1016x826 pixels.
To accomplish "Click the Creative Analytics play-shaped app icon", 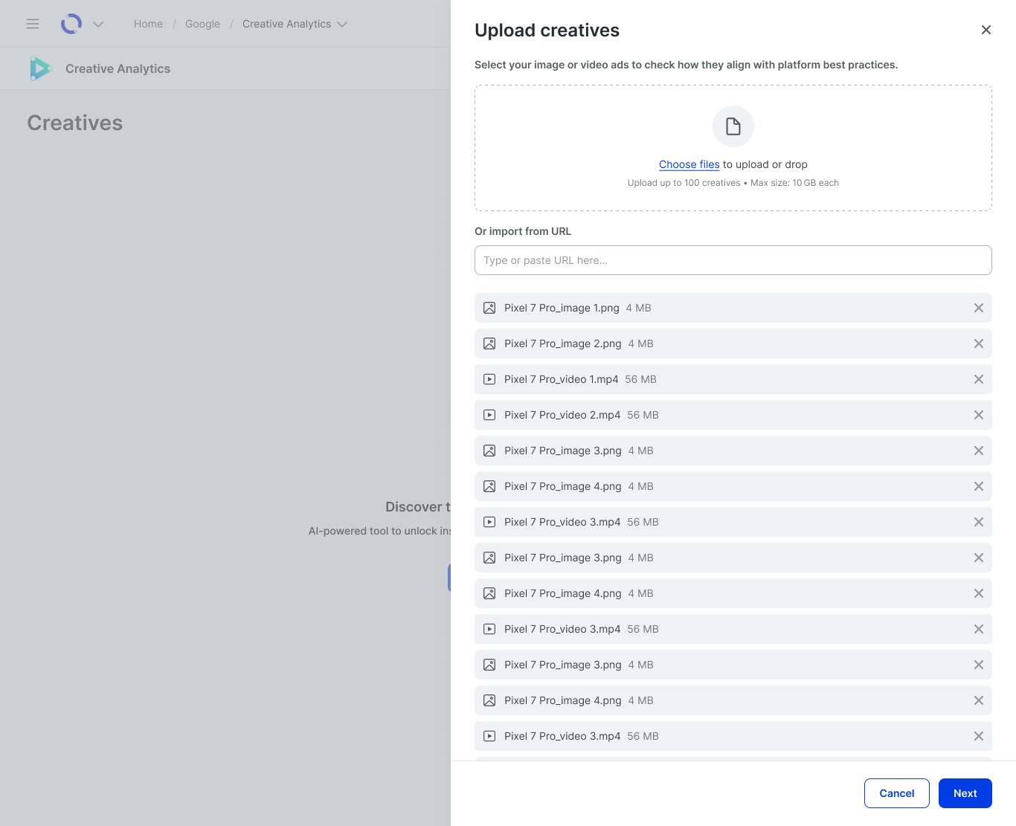I will coord(40,68).
